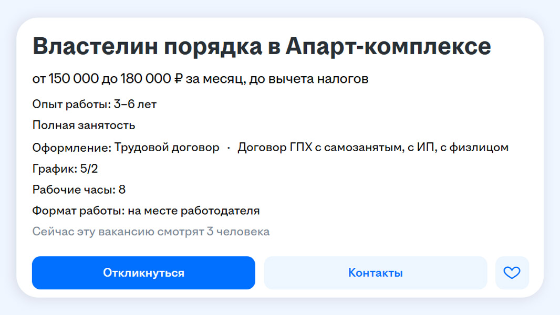Click the Сейчас эту вакансию смотрят notice
The image size is (560, 315).
[151, 232]
